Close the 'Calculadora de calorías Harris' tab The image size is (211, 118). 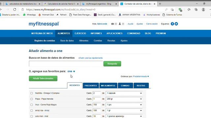pos(78,4)
